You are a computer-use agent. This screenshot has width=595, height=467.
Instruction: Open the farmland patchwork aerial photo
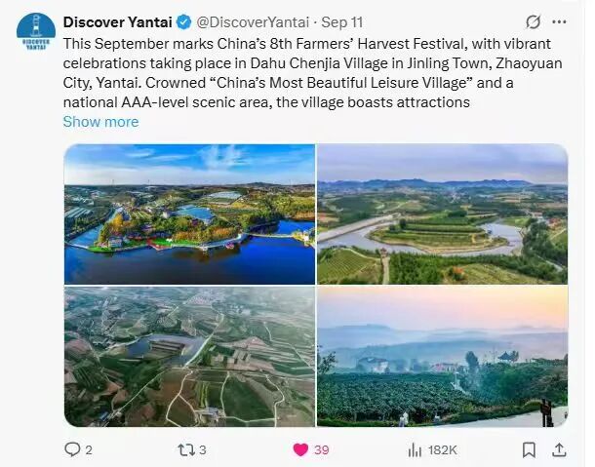tap(190, 357)
